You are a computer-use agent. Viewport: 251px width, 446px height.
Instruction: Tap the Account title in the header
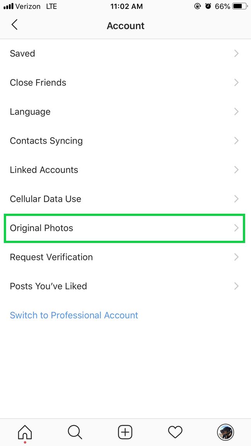(126, 25)
